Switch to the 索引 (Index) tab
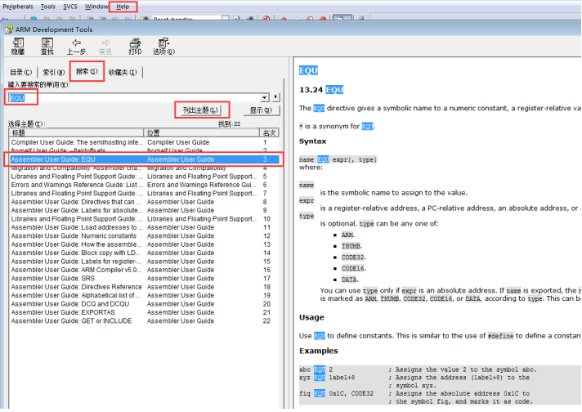 click(54, 72)
